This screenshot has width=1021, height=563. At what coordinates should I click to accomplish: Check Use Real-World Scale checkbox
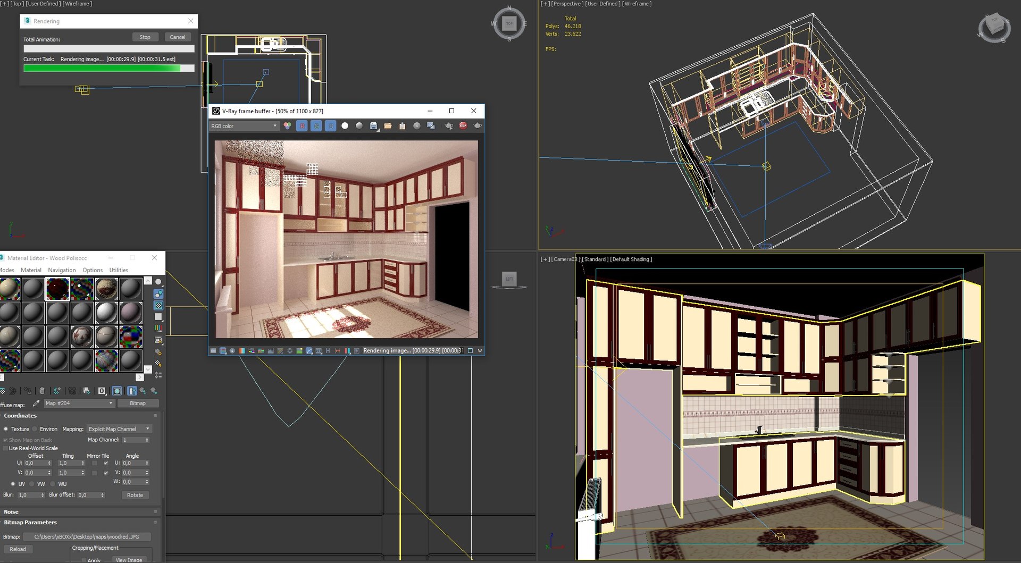tap(5, 448)
